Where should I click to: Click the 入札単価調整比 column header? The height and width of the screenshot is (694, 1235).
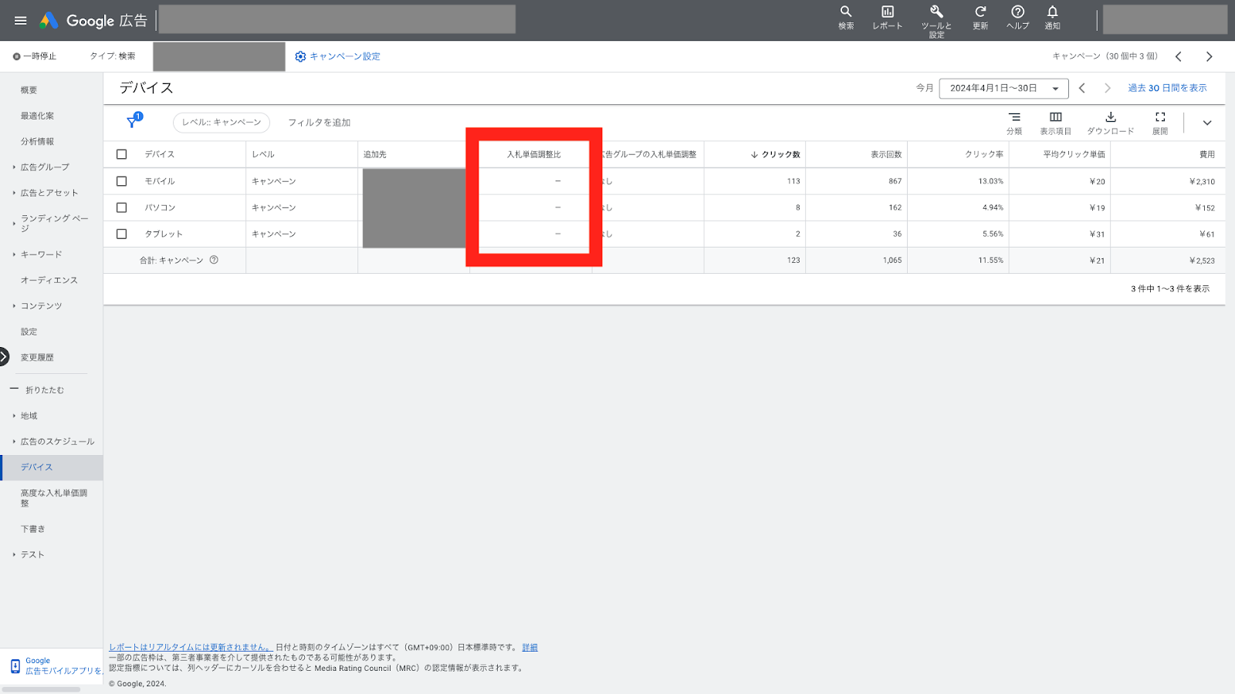[x=534, y=154]
